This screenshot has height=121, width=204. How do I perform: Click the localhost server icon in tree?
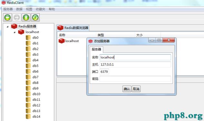(x=21, y=32)
